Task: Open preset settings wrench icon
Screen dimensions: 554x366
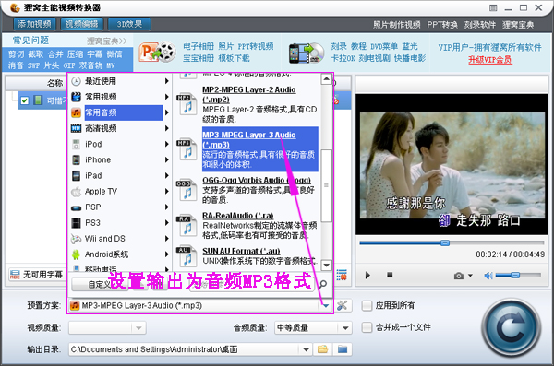Action: pos(342,306)
